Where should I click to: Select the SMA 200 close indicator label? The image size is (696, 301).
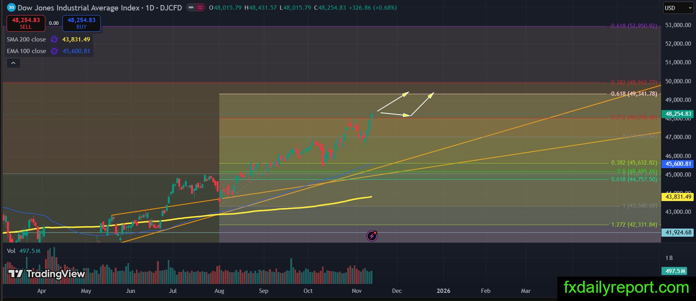pyautogui.click(x=26, y=40)
